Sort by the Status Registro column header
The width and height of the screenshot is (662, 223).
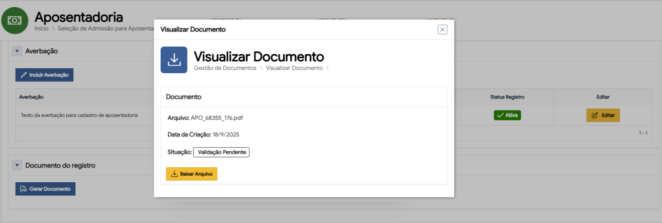click(507, 97)
